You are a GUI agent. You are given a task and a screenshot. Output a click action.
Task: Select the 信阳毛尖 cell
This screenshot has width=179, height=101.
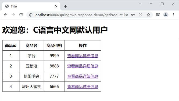point(31,76)
